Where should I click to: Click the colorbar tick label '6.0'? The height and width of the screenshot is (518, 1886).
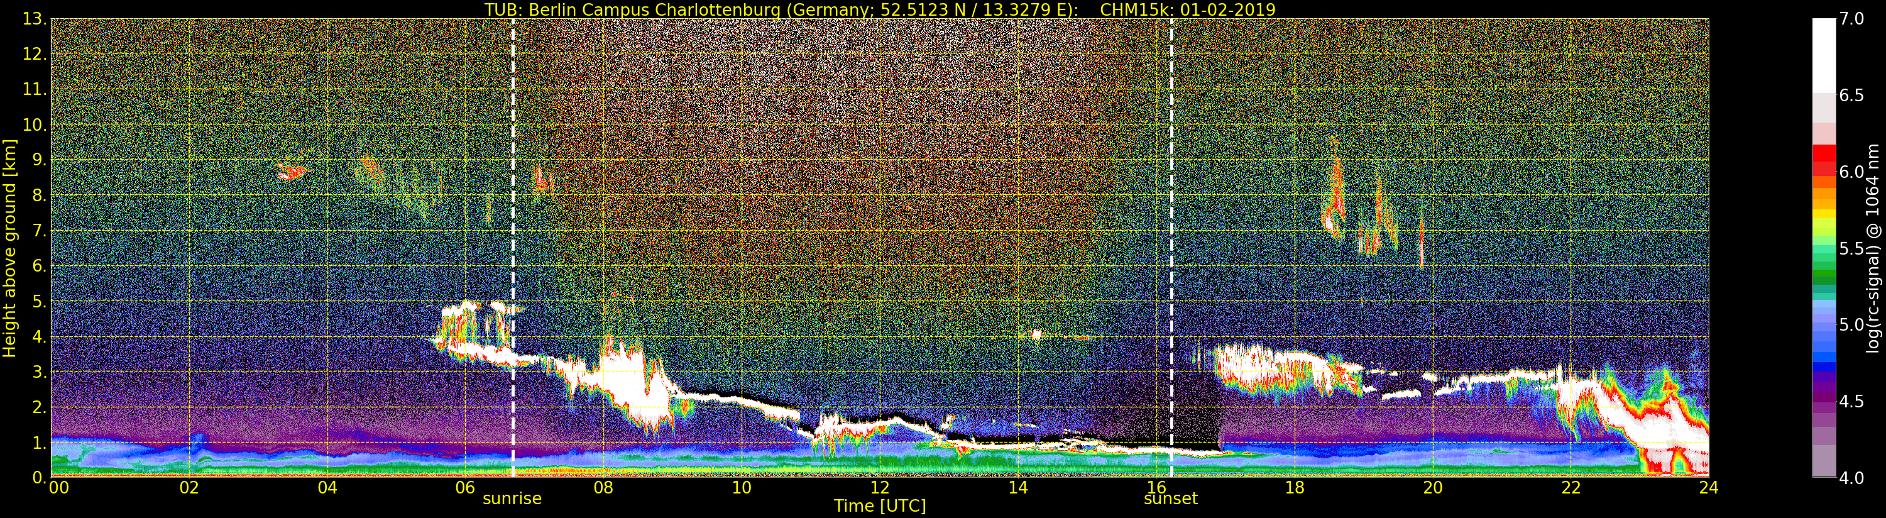(x=1852, y=172)
